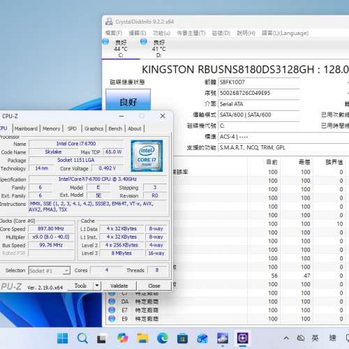Viewport: 349px width, 349px height.
Task: Click the S.M.A.R.T., NCQ, TRIM, GPL features field
Action: [283, 147]
